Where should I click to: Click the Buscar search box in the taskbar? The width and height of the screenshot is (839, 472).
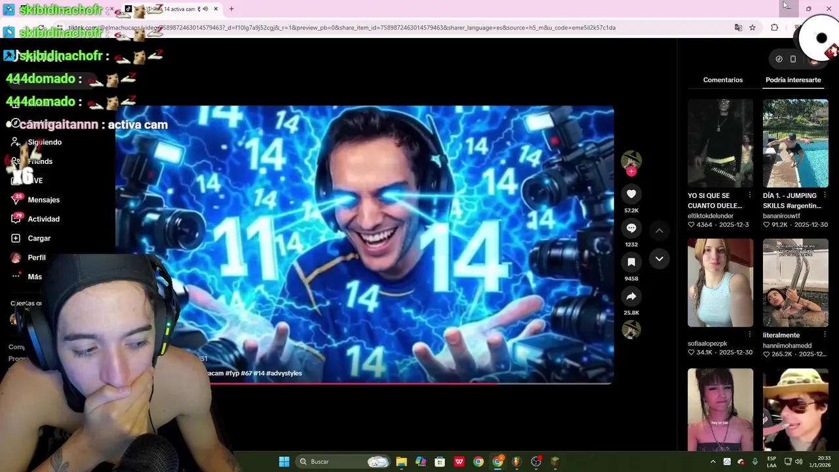point(344,462)
